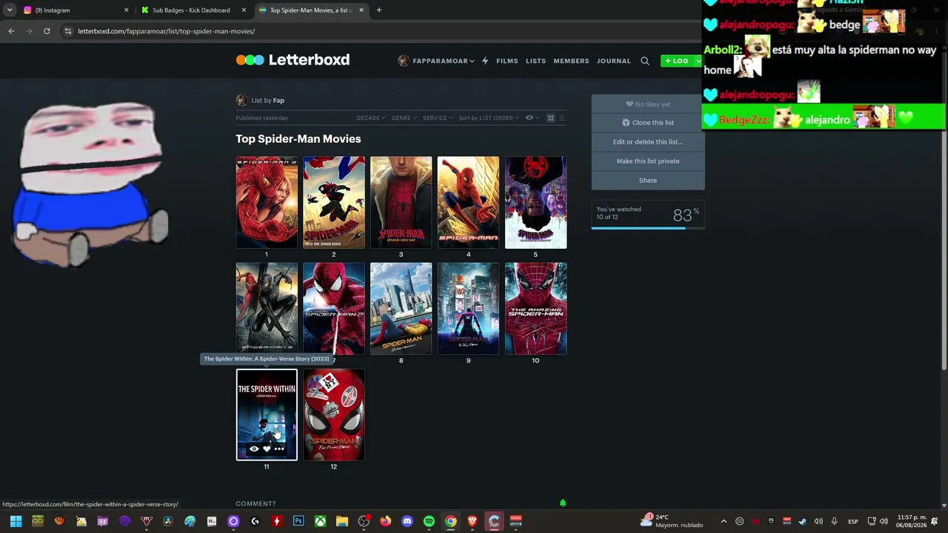Open File Explorer from the taskbar
Screen dimensions: 948x533
pyautogui.click(x=341, y=521)
